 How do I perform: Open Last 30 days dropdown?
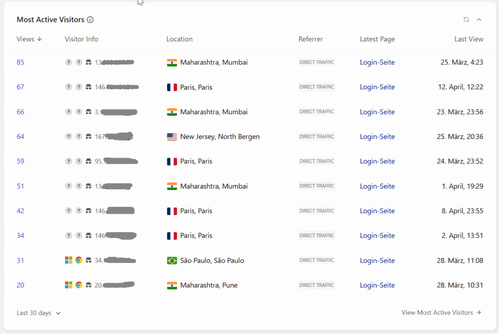coord(38,313)
